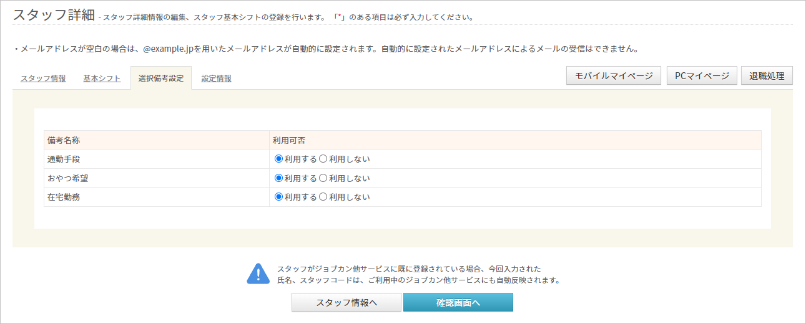The height and width of the screenshot is (324, 806).
Task: Click the blue warning triangle icon
Action: point(258,274)
